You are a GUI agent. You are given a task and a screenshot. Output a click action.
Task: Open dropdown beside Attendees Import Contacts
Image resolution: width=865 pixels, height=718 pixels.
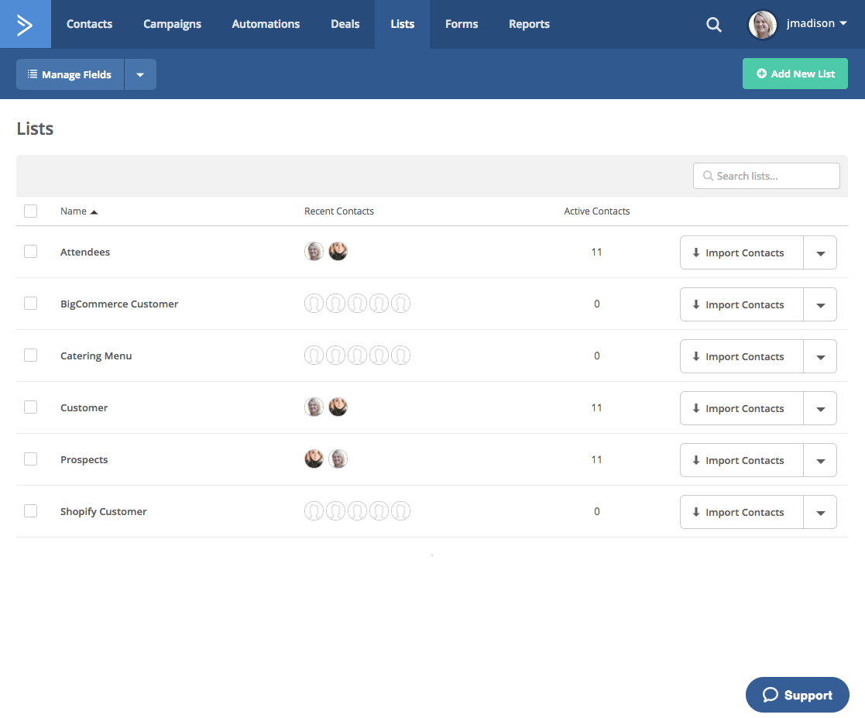820,253
